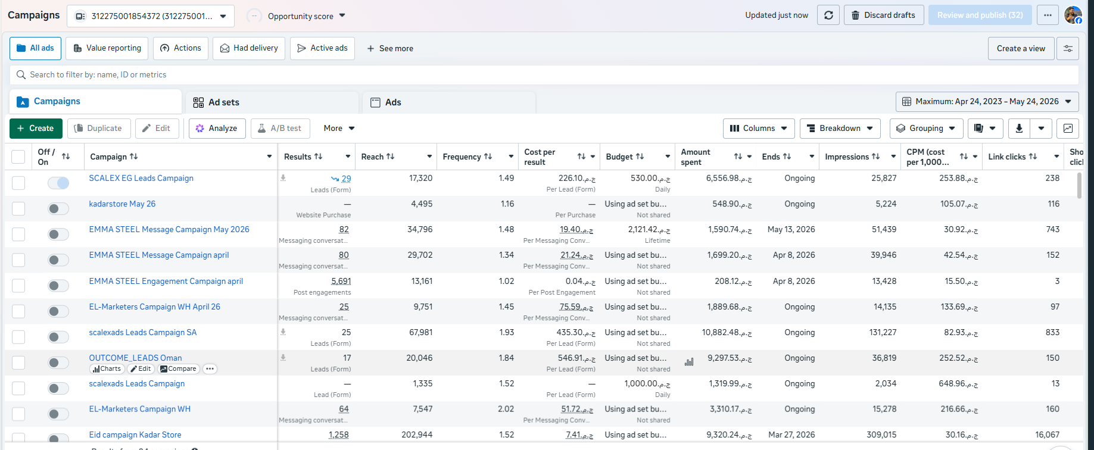The image size is (1094, 450).
Task: Open the Columns dropdown
Action: tap(759, 128)
